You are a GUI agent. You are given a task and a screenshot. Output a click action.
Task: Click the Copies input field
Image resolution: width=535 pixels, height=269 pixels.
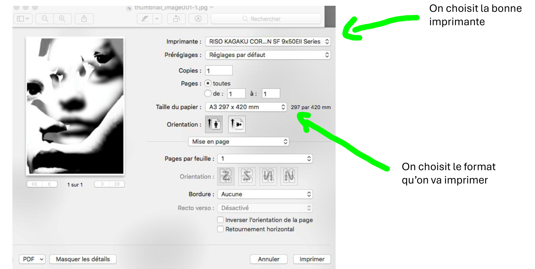[219, 71]
